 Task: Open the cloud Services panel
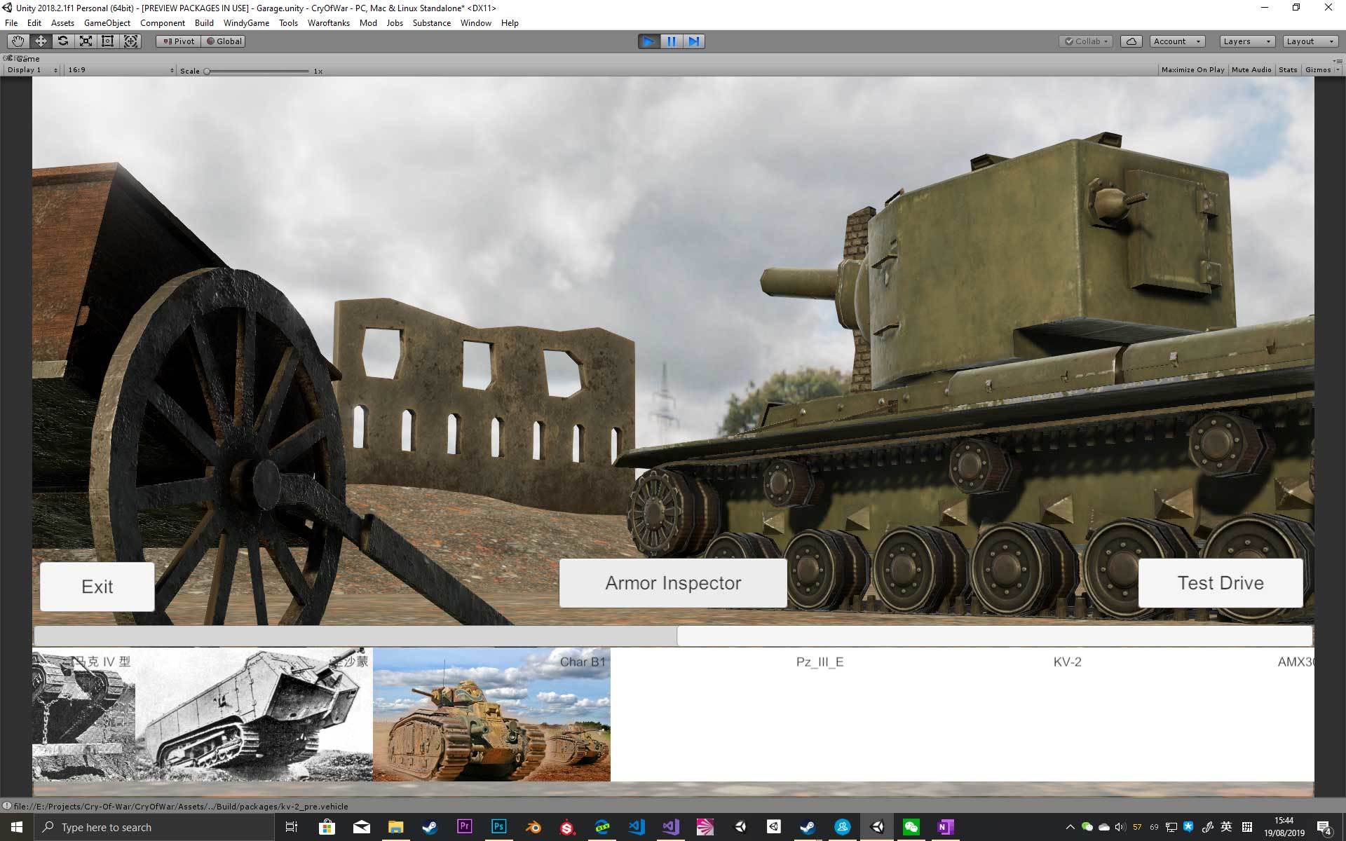tap(1131, 41)
